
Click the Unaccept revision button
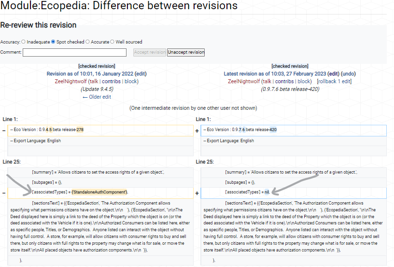pos(186,52)
